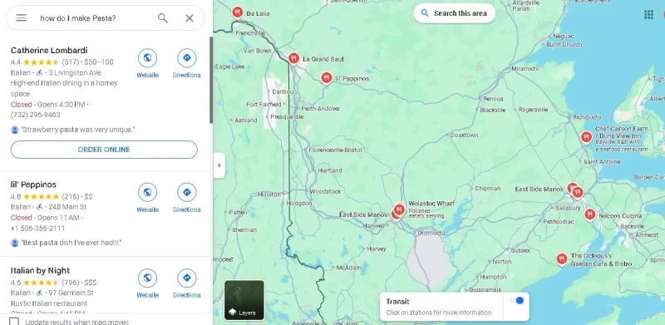Click wheelchair accessible icon for Catherine Lombardi
Image resolution: width=665 pixels, height=325 pixels.
click(x=39, y=73)
